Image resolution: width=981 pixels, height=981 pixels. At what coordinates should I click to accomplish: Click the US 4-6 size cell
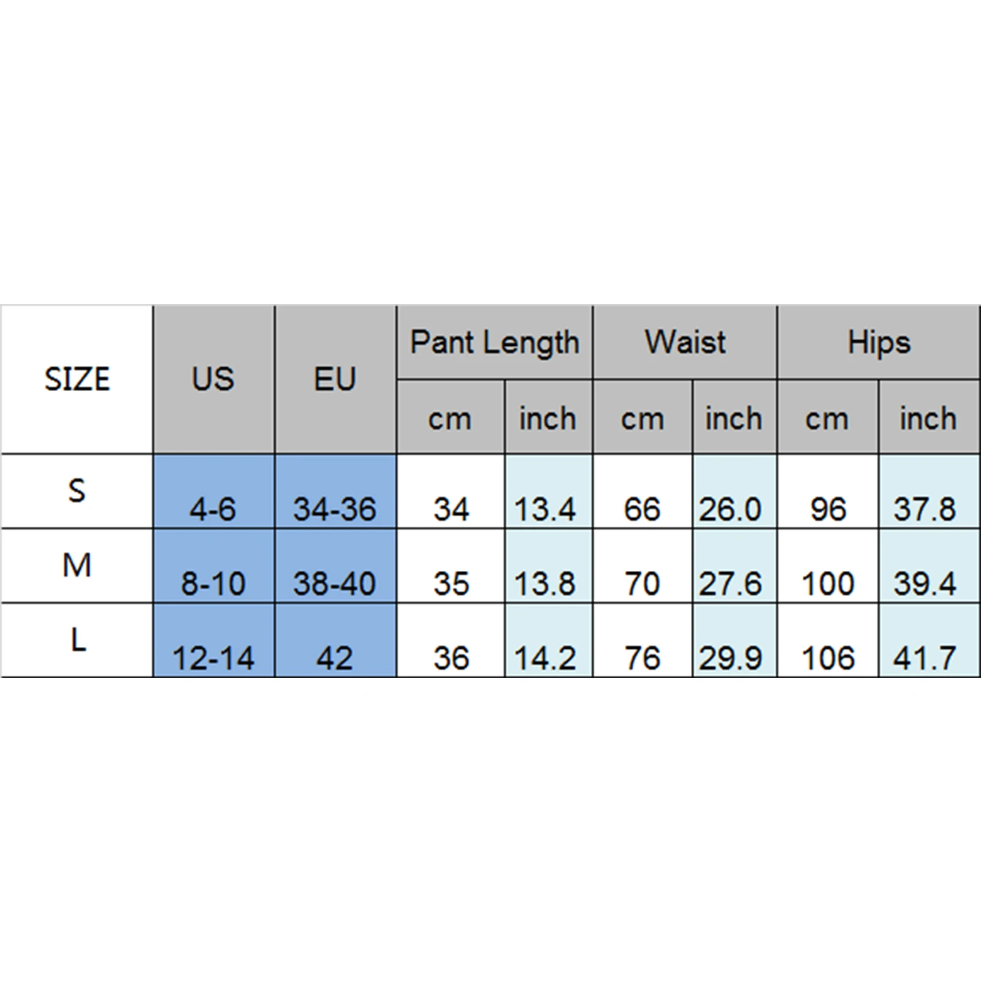pos(213,508)
